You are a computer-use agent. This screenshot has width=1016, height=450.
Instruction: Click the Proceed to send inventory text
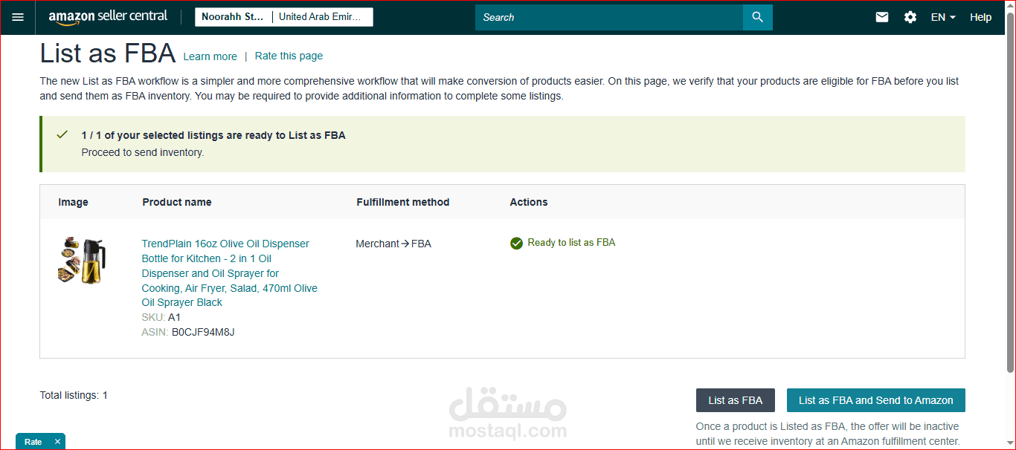point(143,152)
